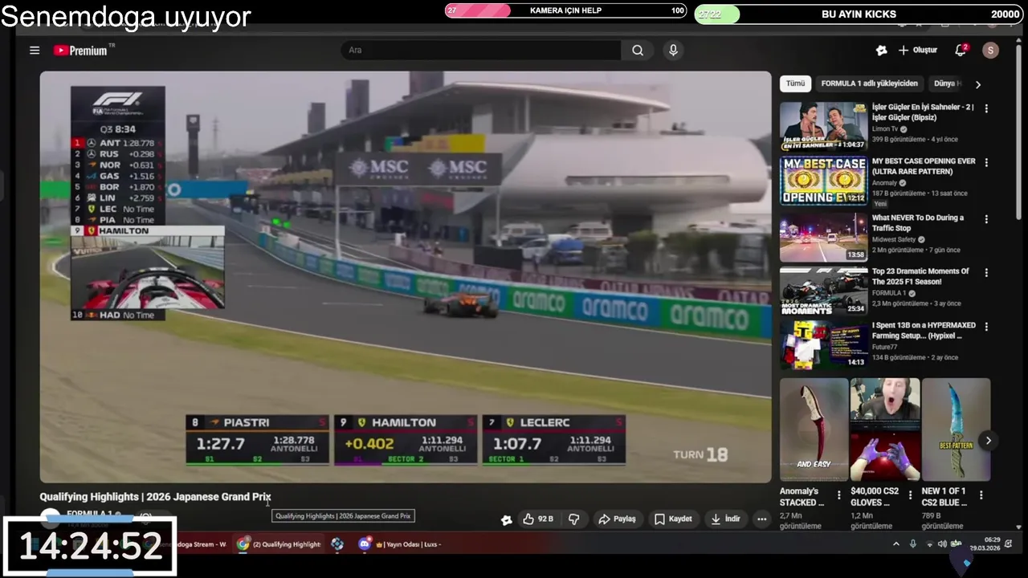Click the badge icon left of like button
The image size is (1028, 578).
click(x=506, y=520)
